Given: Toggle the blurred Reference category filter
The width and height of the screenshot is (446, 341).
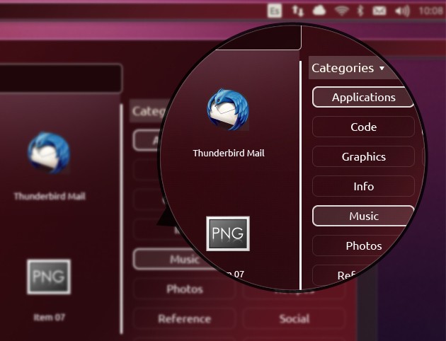Looking at the screenshot, I should click(x=185, y=319).
